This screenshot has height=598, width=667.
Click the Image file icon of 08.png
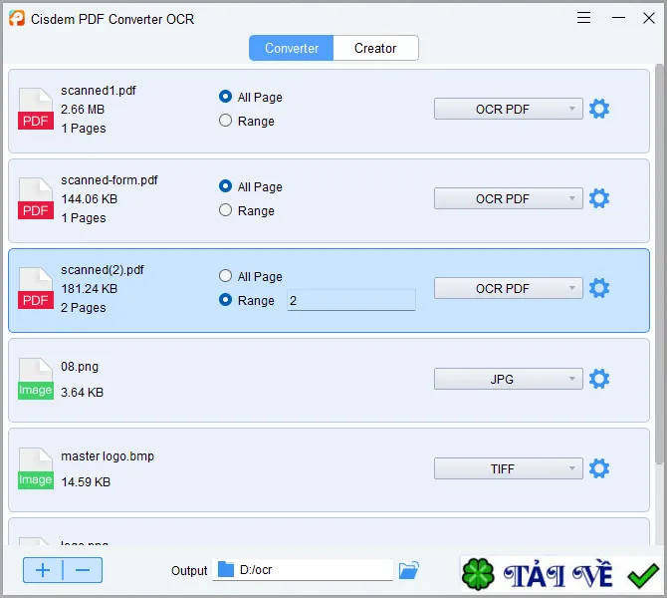[x=36, y=379]
